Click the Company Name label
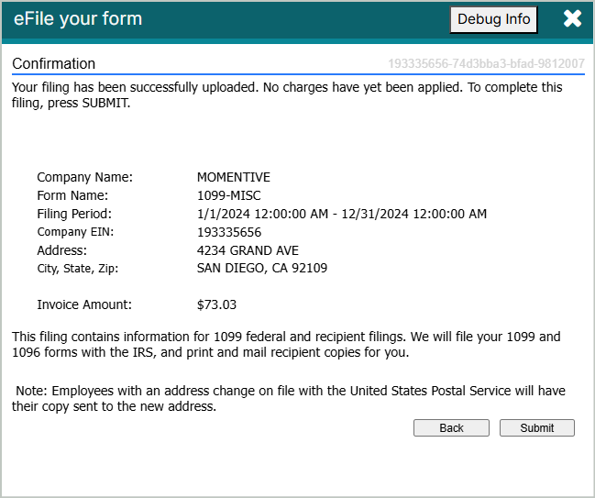This screenshot has width=595, height=498. point(85,177)
